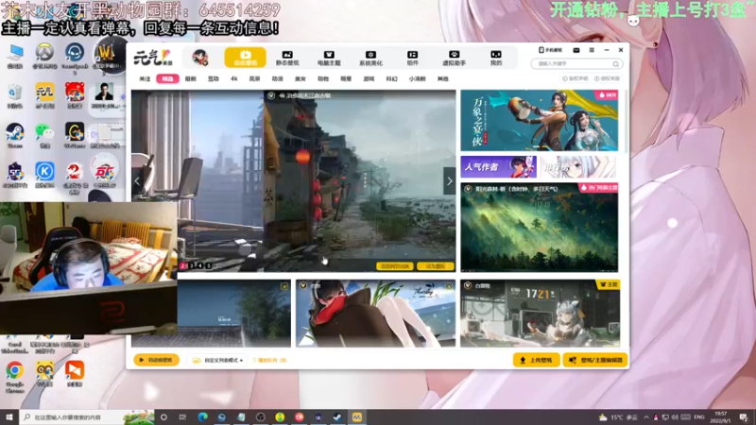Open the 虚拟助手 virtual assistant section
The image size is (756, 425).
(454, 58)
